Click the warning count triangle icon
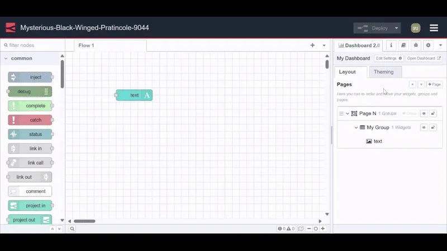Image resolution: width=447 pixels, height=251 pixels. tap(289, 229)
